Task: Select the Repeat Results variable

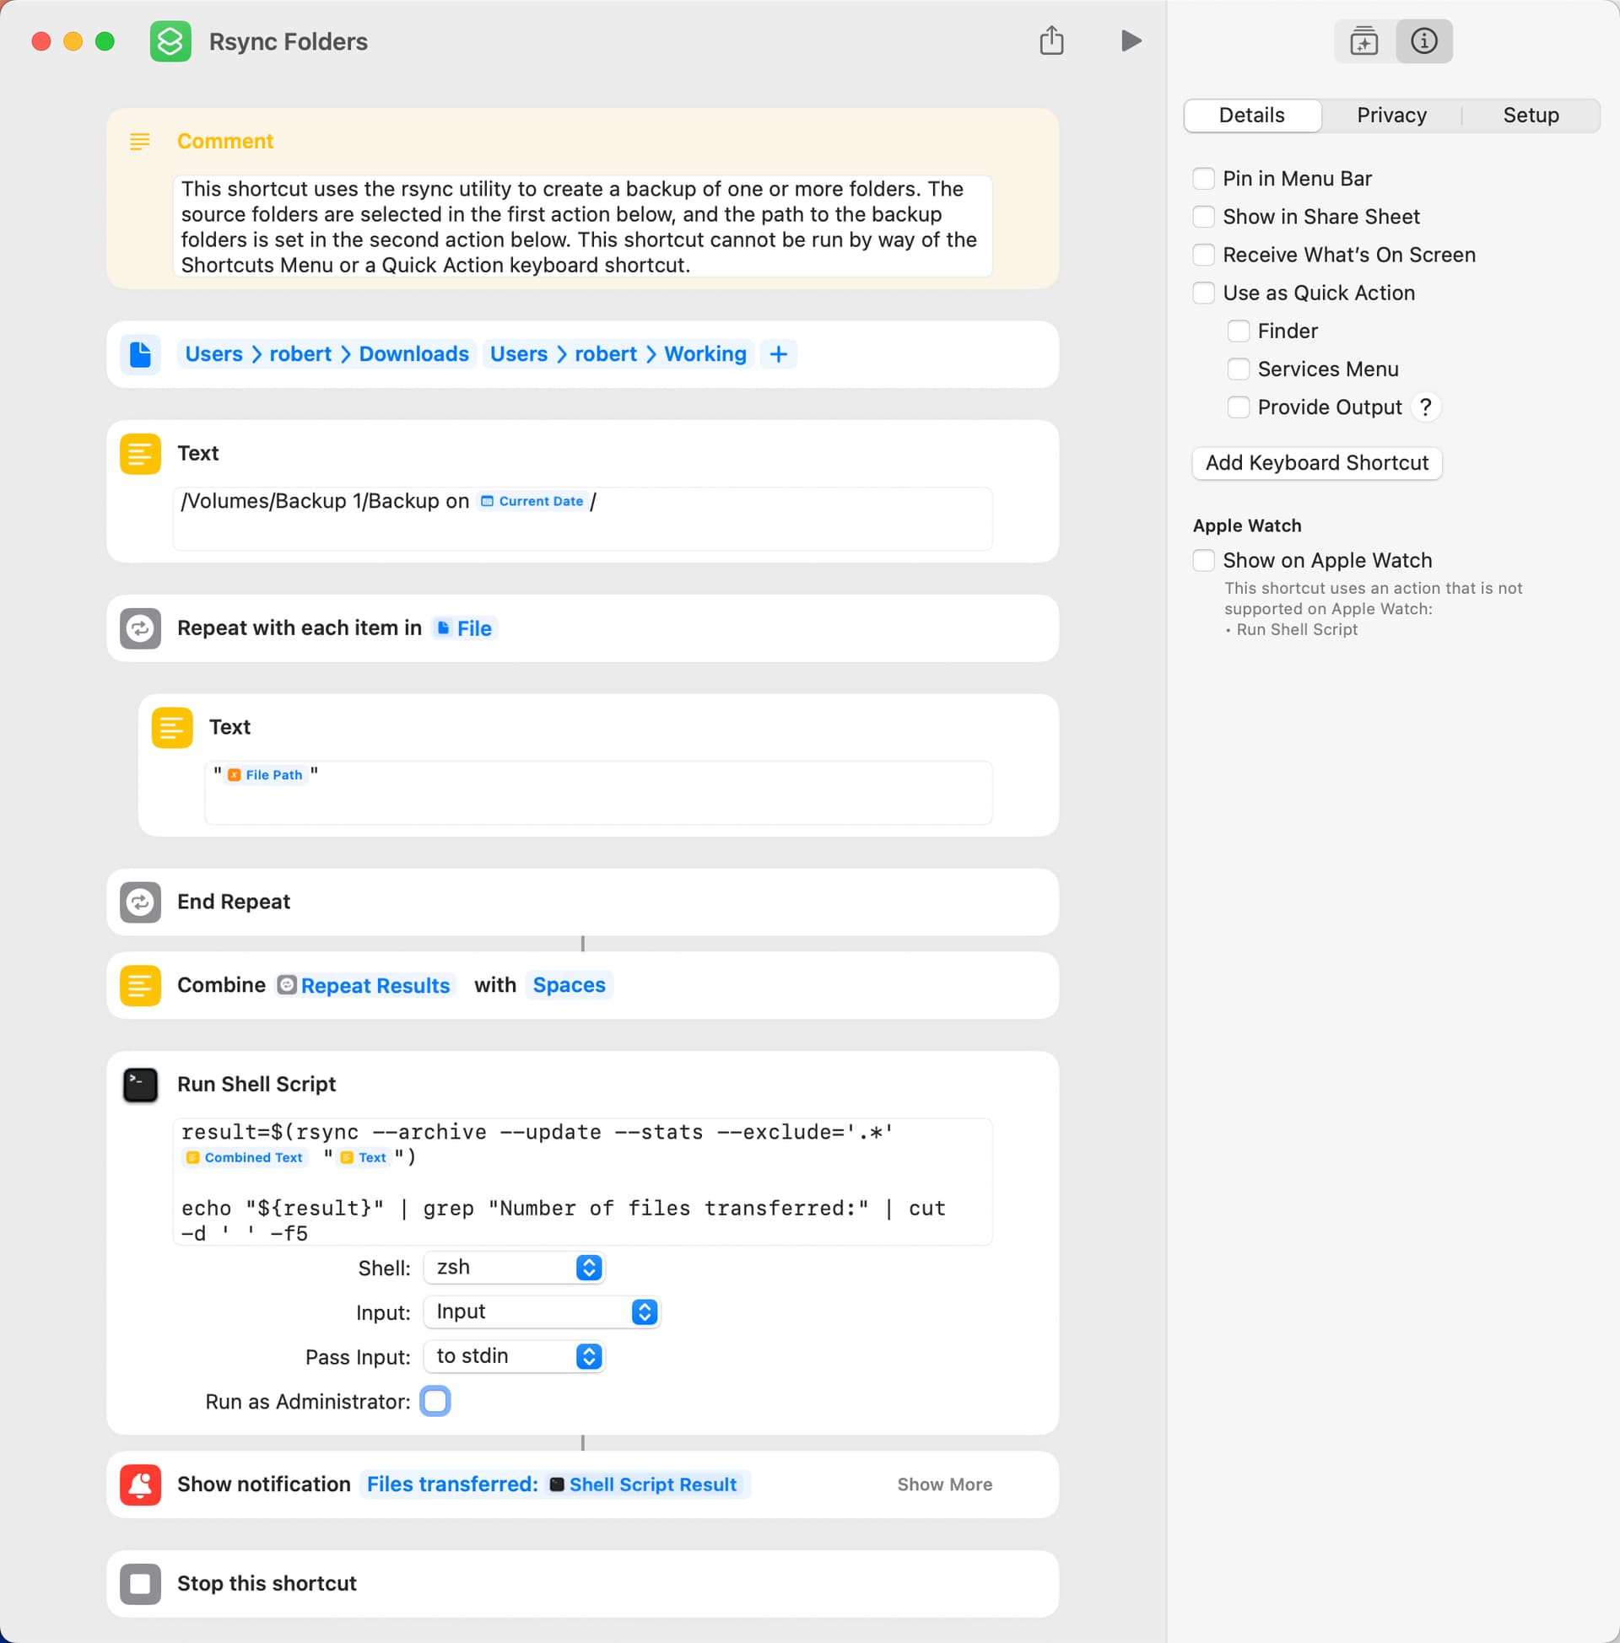Action: point(365,986)
